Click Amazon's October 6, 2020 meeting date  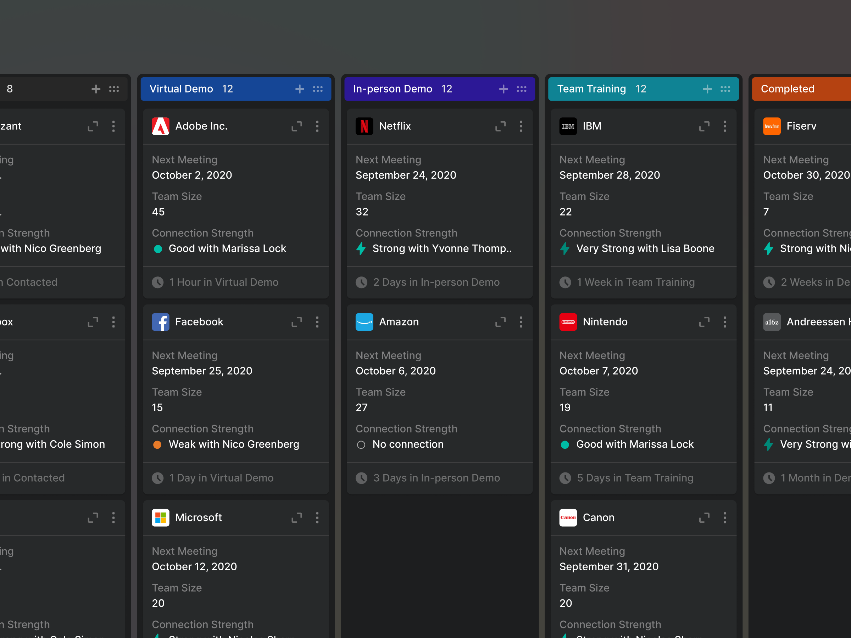(395, 371)
